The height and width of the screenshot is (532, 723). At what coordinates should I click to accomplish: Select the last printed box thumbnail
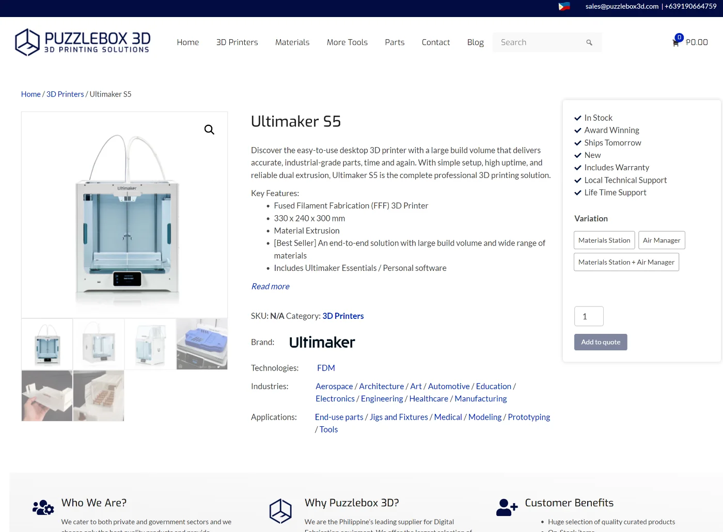(x=99, y=395)
